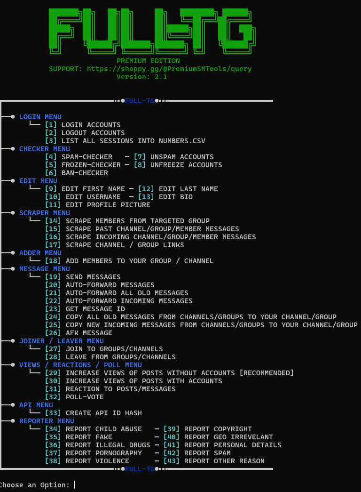Click option '[2] LOGOUT ACCOUNTS'
361x492 pixels.
click(x=85, y=133)
